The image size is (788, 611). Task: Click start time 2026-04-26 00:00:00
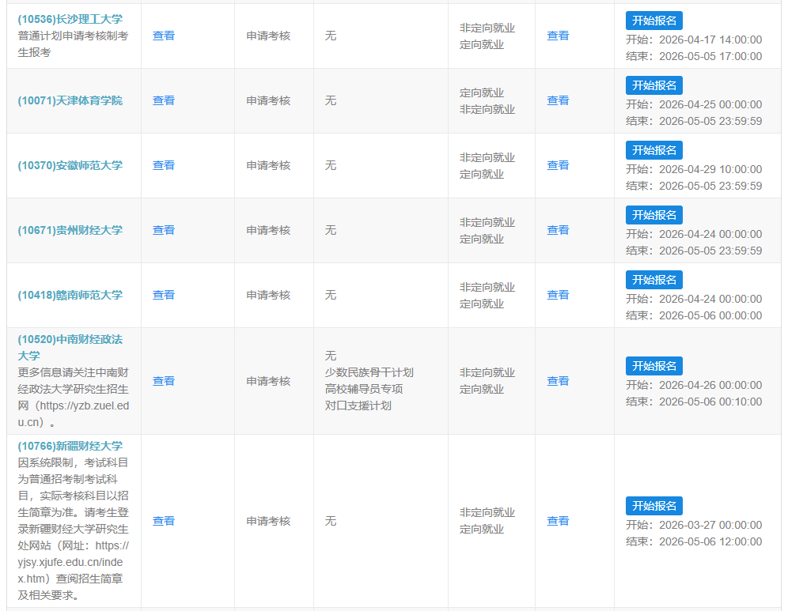pyautogui.click(x=710, y=385)
